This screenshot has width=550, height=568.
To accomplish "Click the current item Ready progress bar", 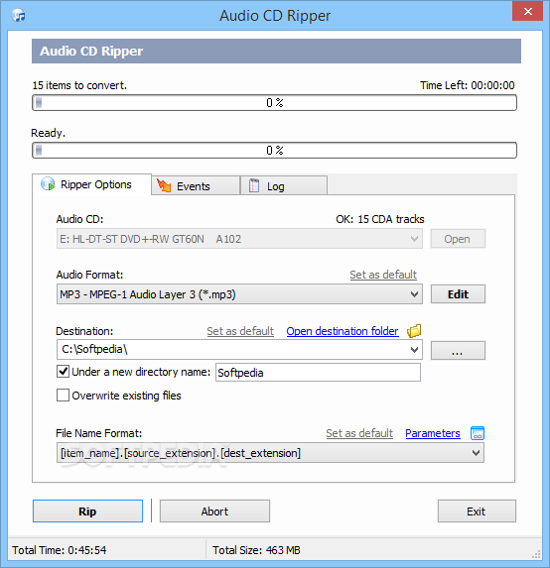I will point(274,151).
